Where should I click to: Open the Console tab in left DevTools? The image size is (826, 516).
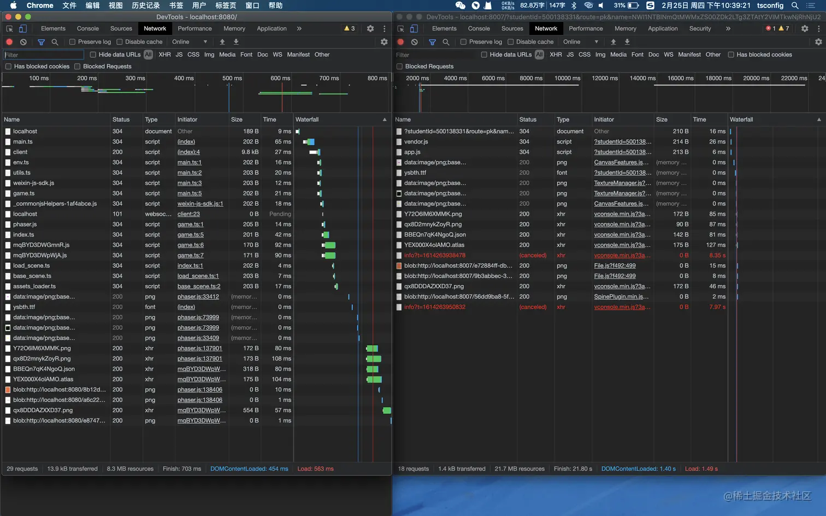87,28
